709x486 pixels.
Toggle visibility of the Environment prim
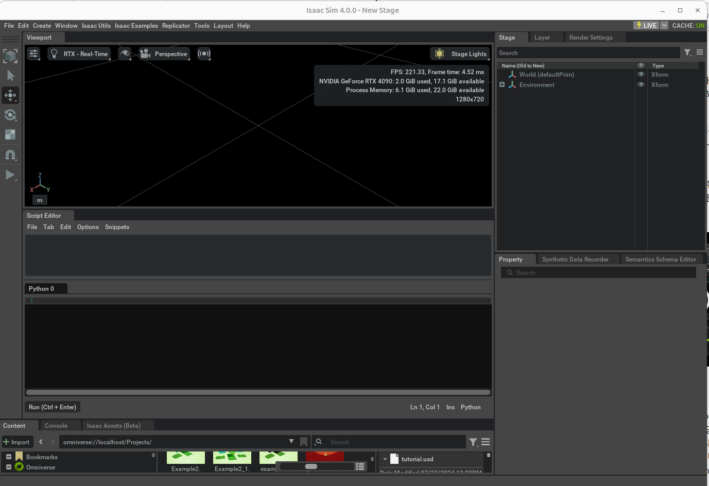pos(641,85)
